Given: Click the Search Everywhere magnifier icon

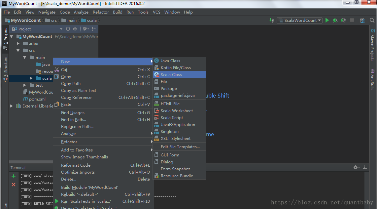Looking at the screenshot, I should [x=372, y=20].
